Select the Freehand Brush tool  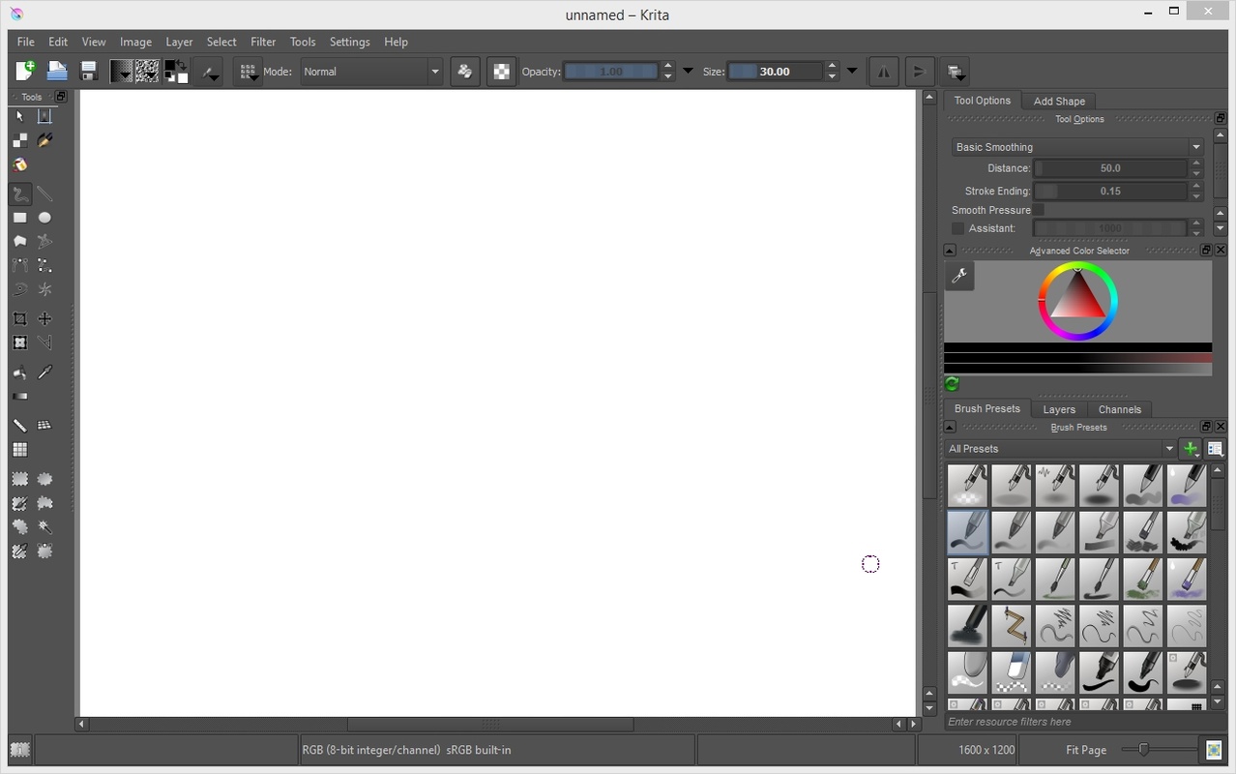pyautogui.click(x=19, y=194)
